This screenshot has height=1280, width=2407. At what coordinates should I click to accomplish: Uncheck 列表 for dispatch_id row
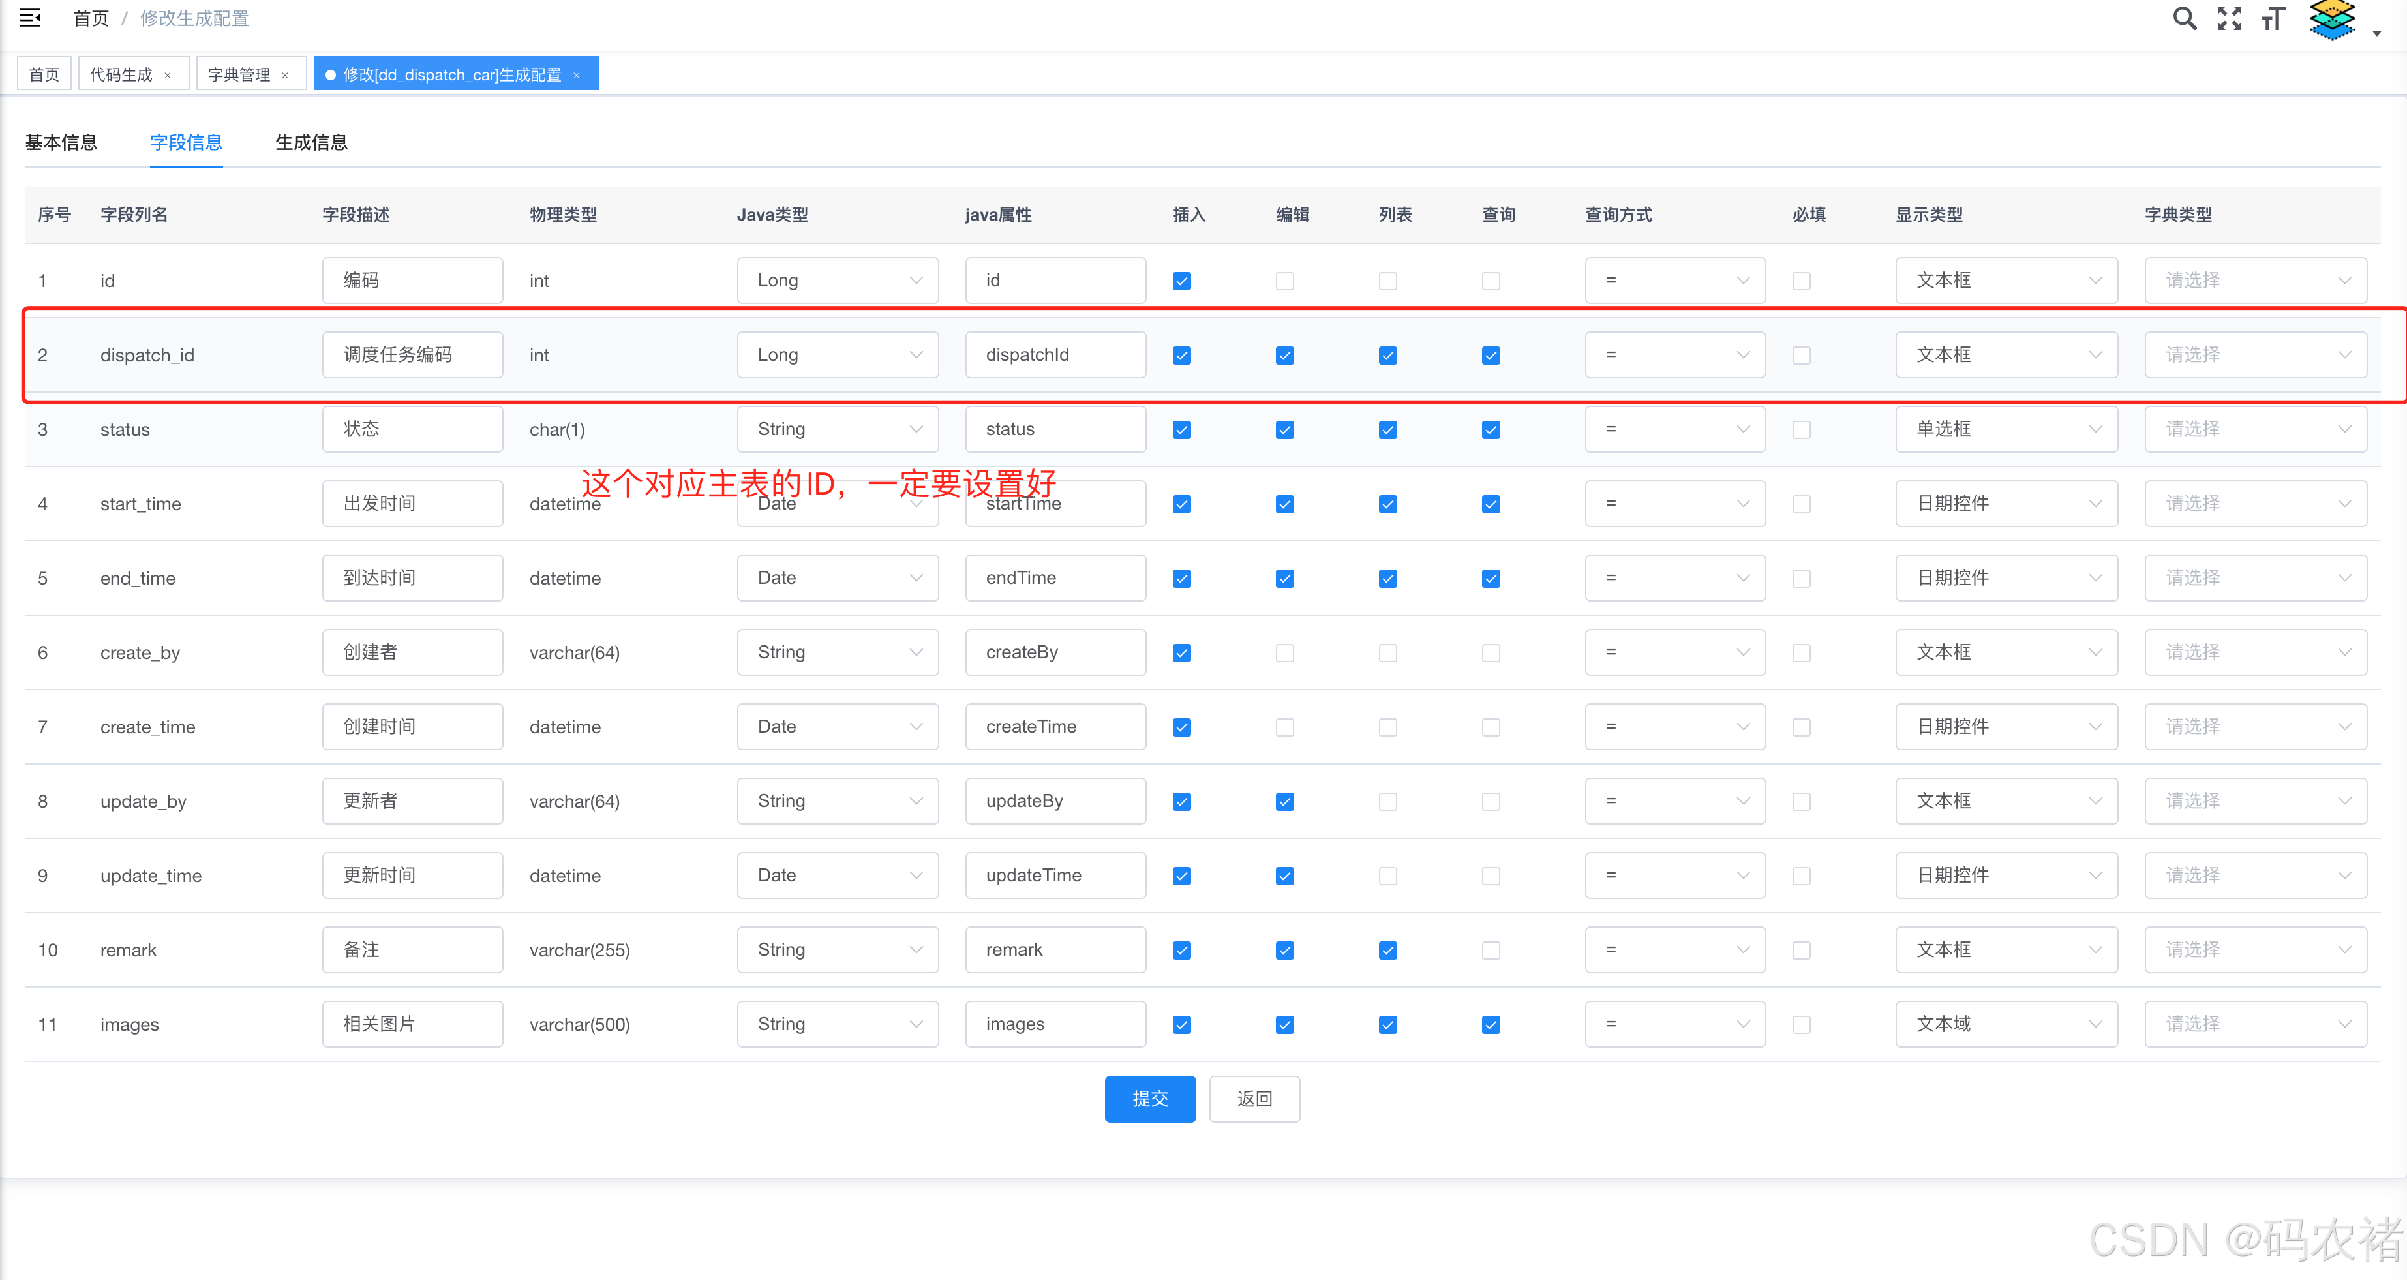1387,356
